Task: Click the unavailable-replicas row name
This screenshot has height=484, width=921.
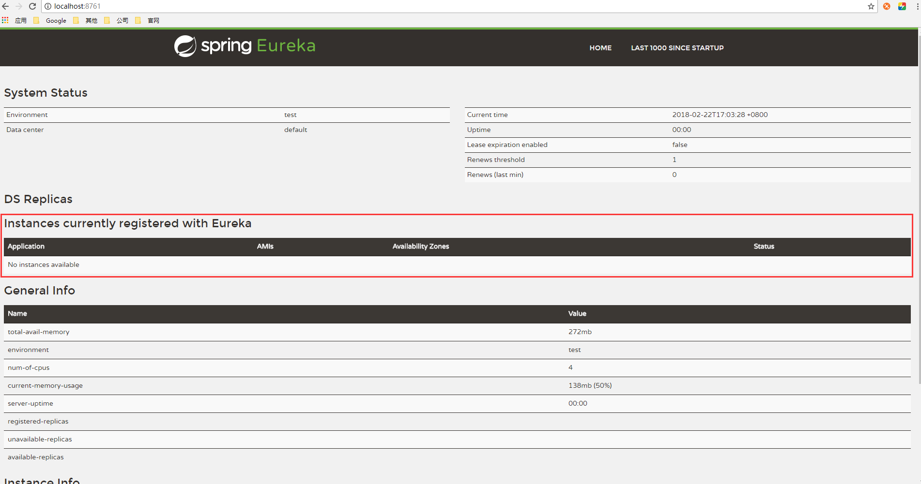Action: [x=40, y=439]
